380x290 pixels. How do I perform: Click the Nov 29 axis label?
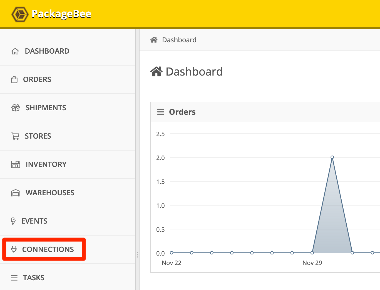tap(312, 263)
